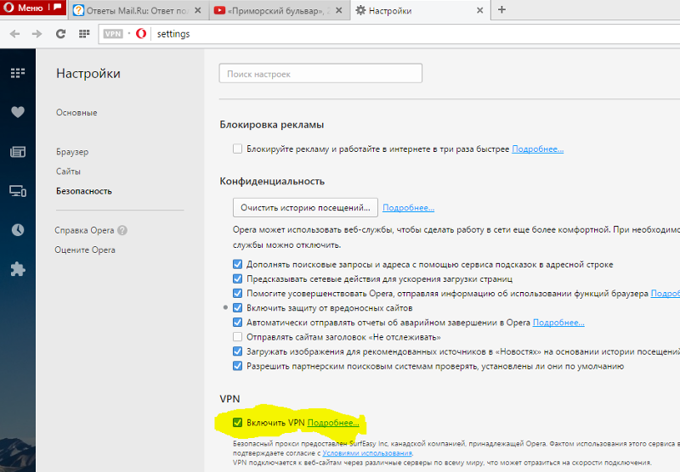Screen dimensions: 680x472
Task: Open Speed Dial grid icon in toolbar
Action: [84, 34]
